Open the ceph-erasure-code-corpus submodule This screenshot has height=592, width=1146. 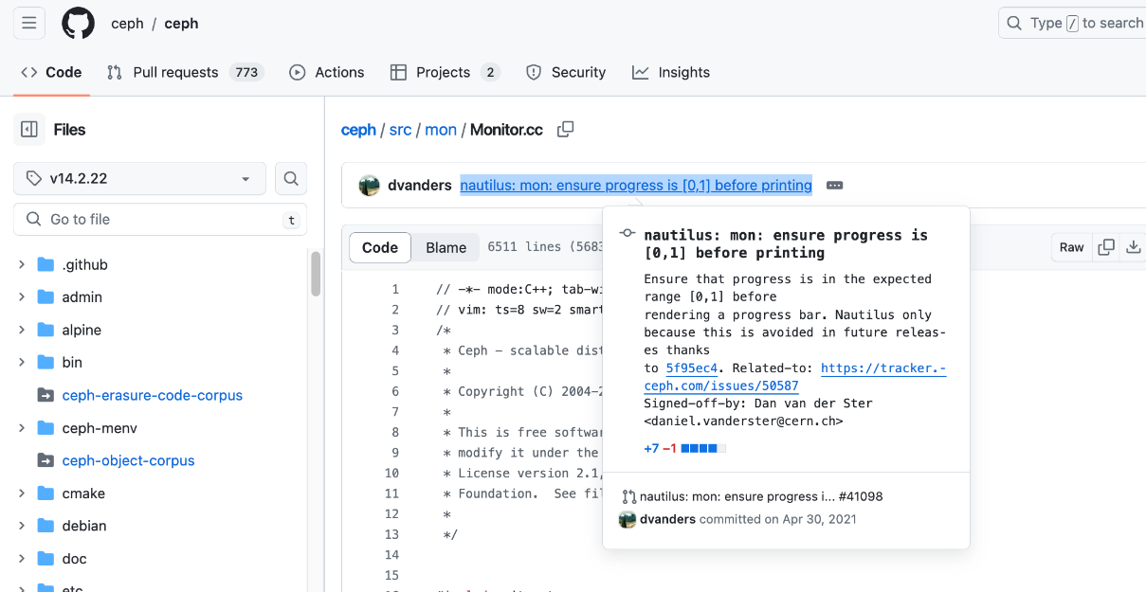[153, 395]
